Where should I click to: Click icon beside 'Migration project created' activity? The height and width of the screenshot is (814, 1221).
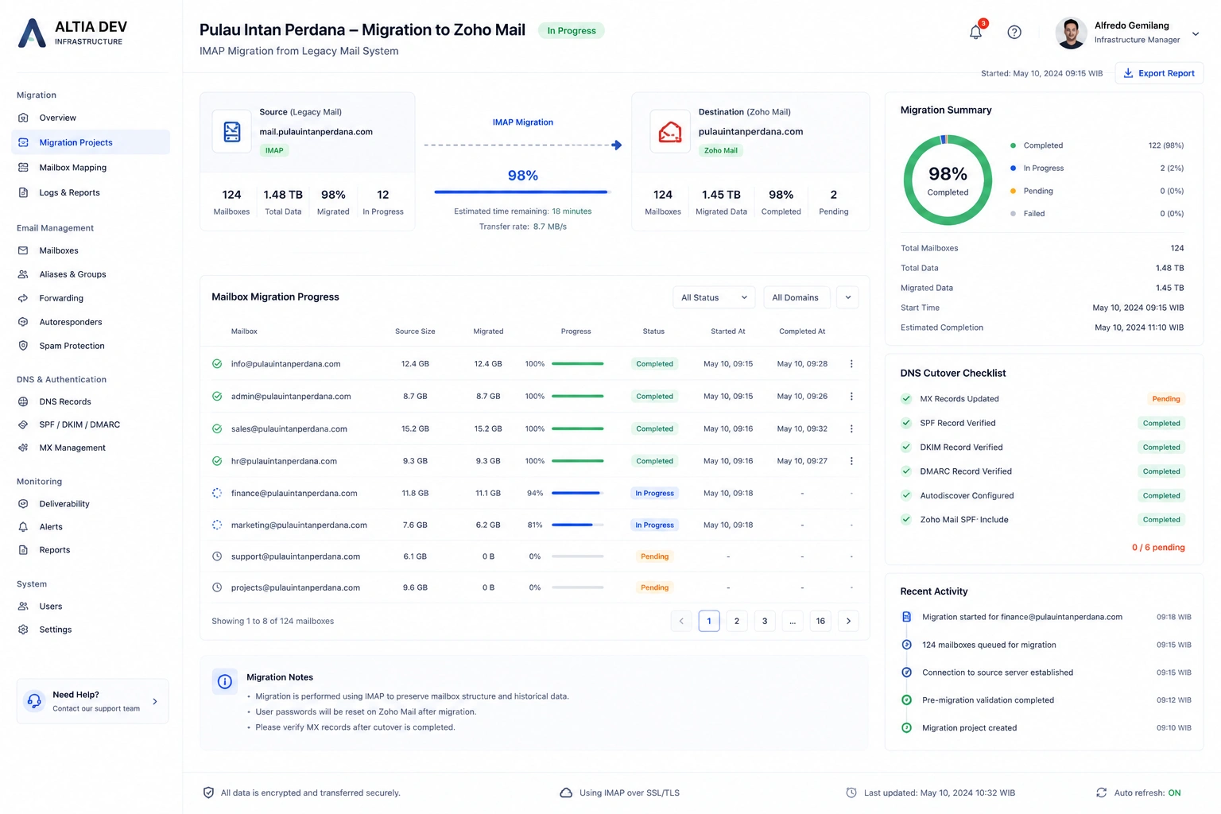(906, 728)
